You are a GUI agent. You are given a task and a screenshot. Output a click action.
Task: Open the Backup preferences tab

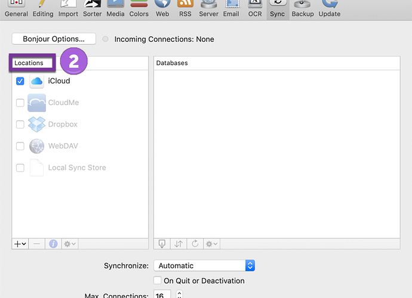302,9
